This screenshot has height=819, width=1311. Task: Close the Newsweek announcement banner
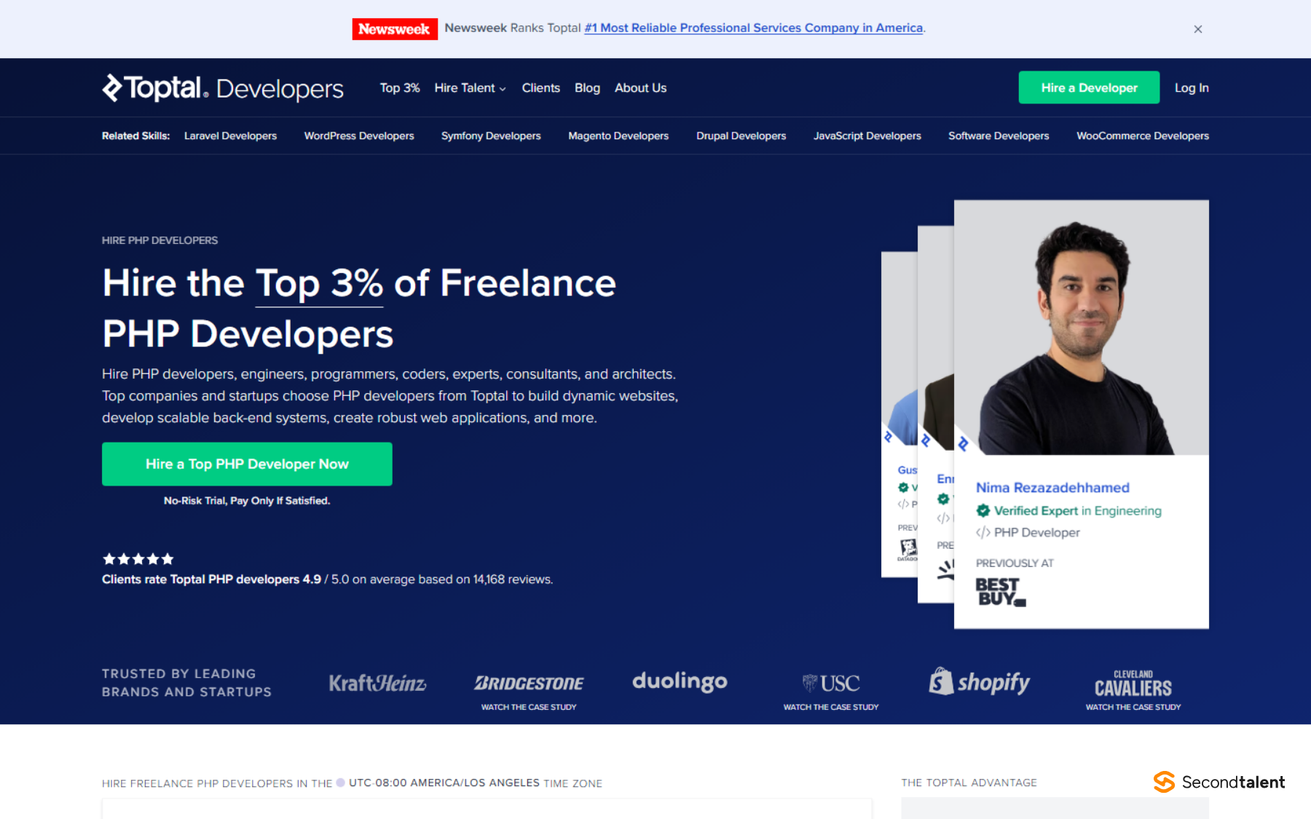(1198, 29)
